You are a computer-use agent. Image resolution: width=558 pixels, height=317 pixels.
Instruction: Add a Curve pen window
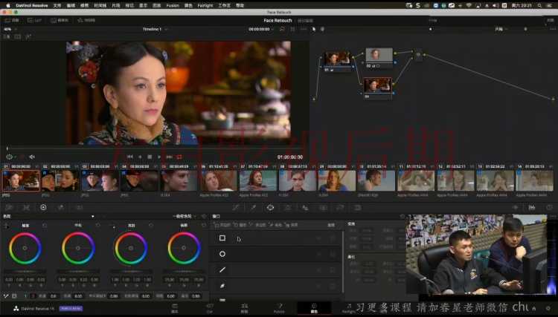(222, 285)
